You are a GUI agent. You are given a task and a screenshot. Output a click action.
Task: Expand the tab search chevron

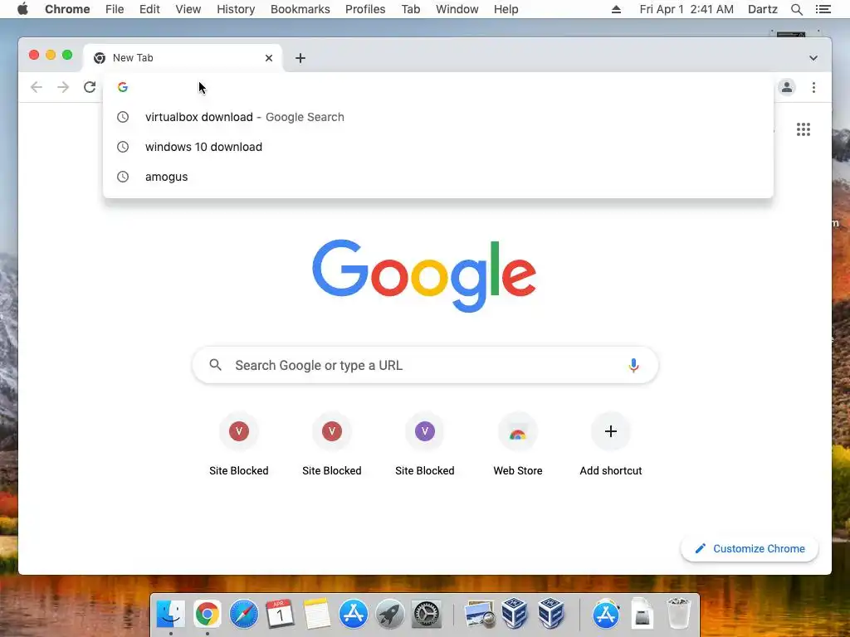coord(813,58)
